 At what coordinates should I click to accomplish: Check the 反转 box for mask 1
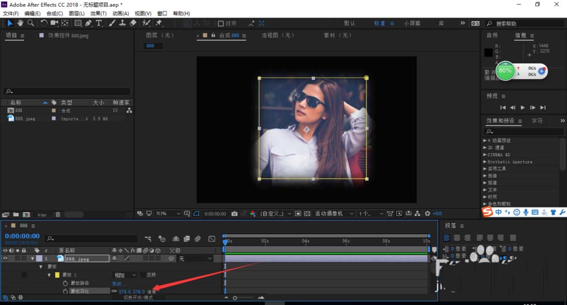click(x=142, y=275)
